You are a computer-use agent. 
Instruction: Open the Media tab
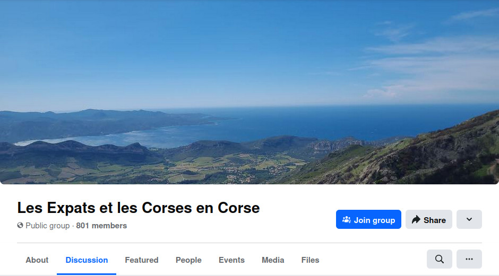273,260
